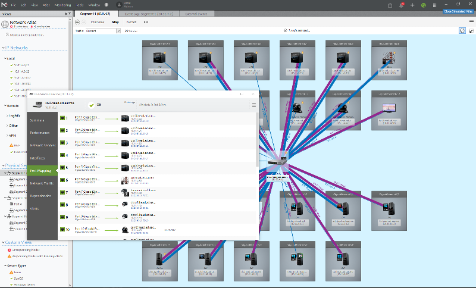The width and height of the screenshot is (476, 288).
Task: Switch to the External Events tab
Action: tap(196, 14)
